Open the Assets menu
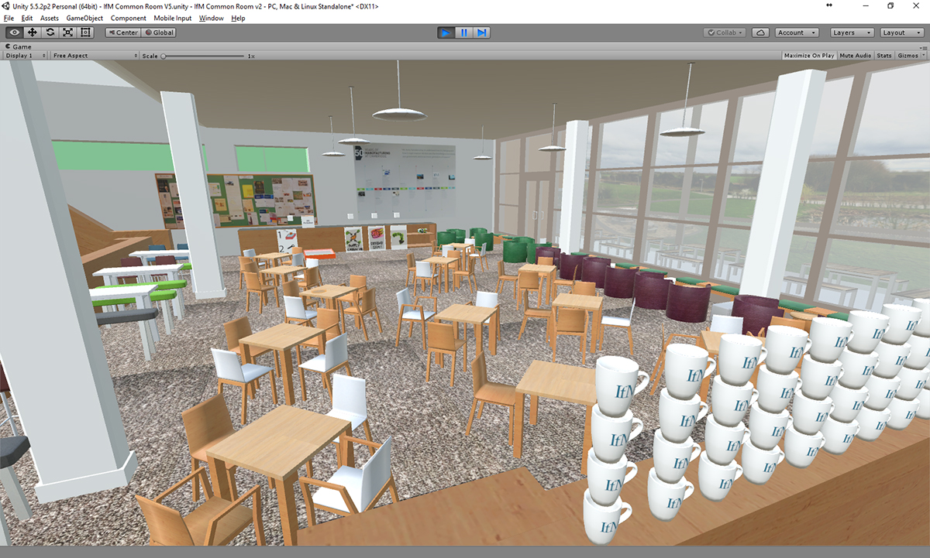 (50, 18)
